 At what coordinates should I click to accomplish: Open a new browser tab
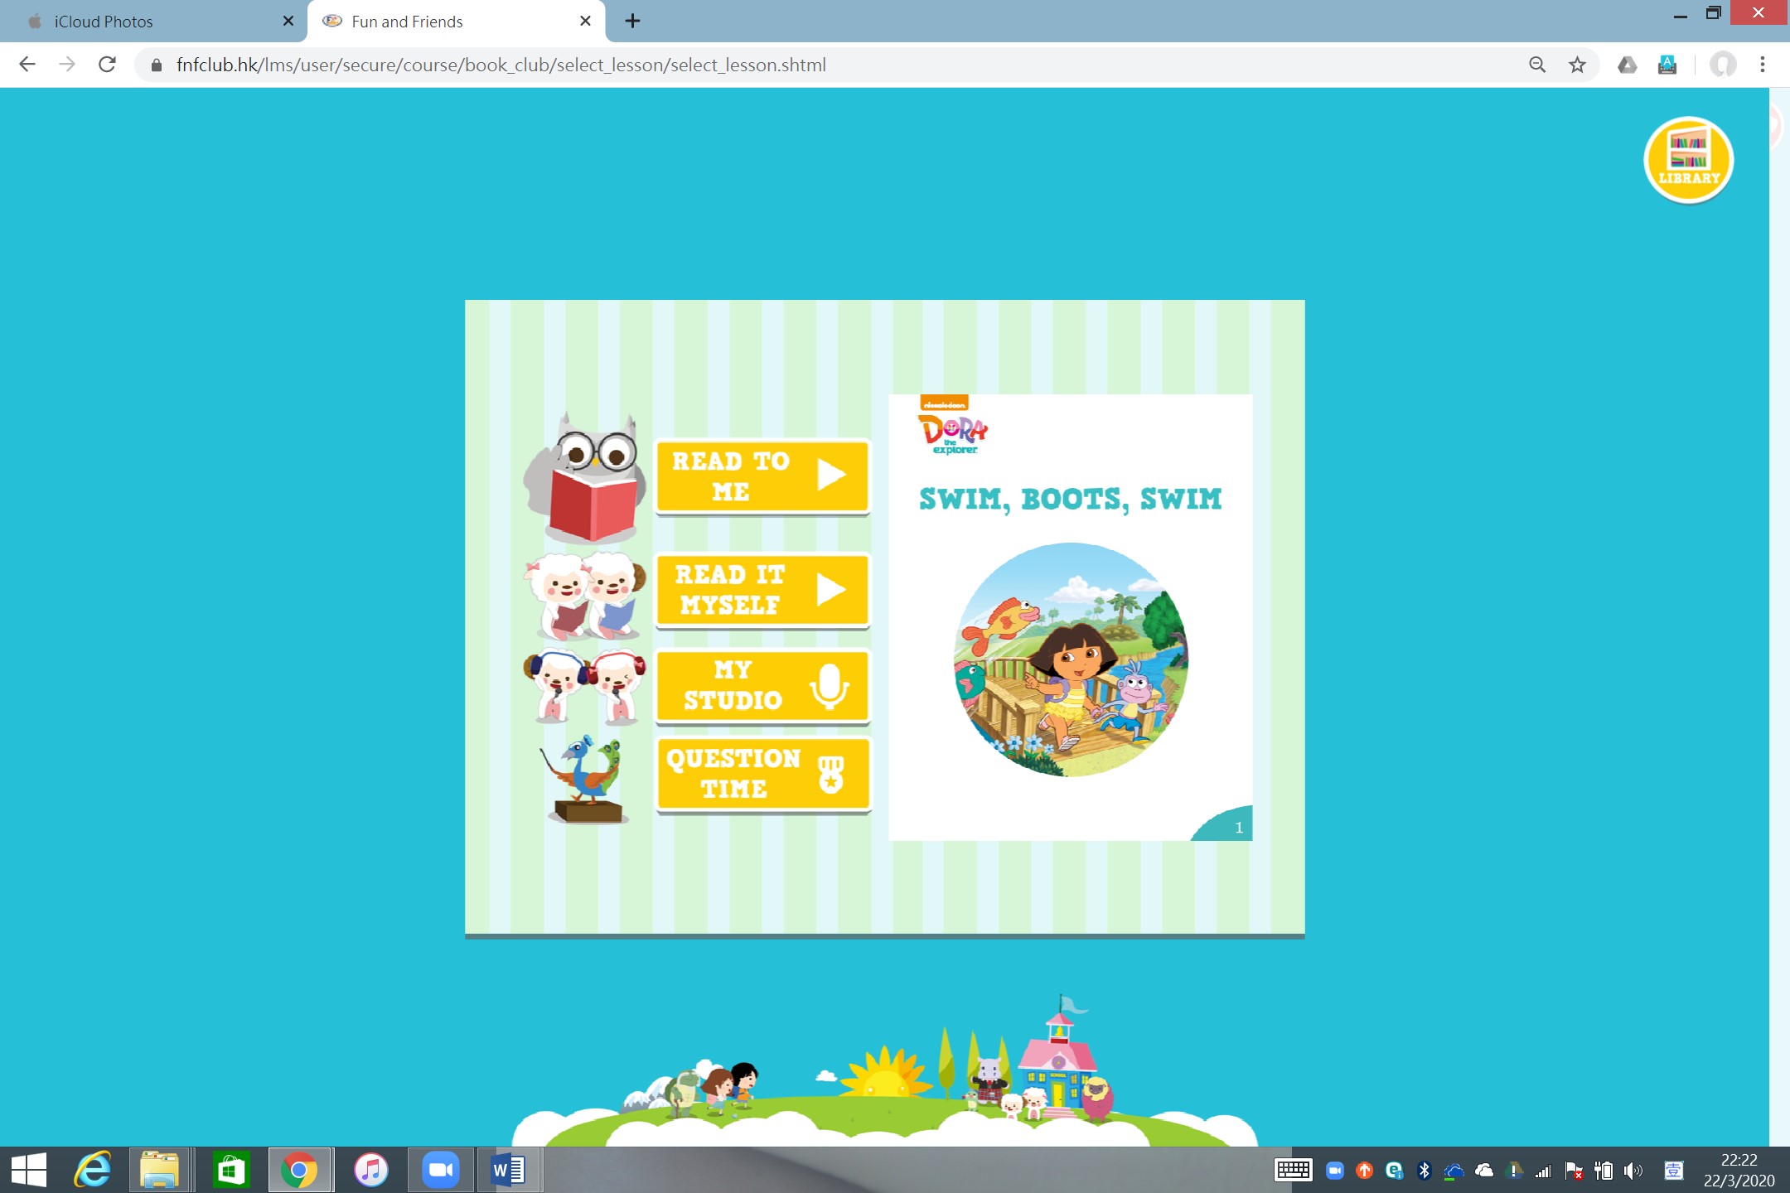[x=632, y=22]
